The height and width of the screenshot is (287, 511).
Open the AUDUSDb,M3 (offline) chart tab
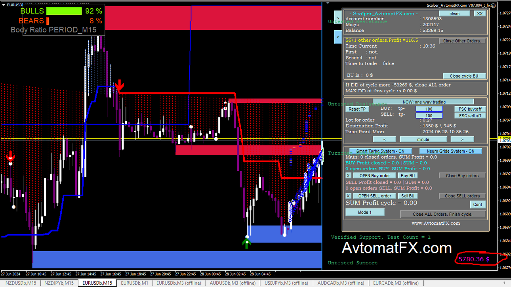click(233, 283)
